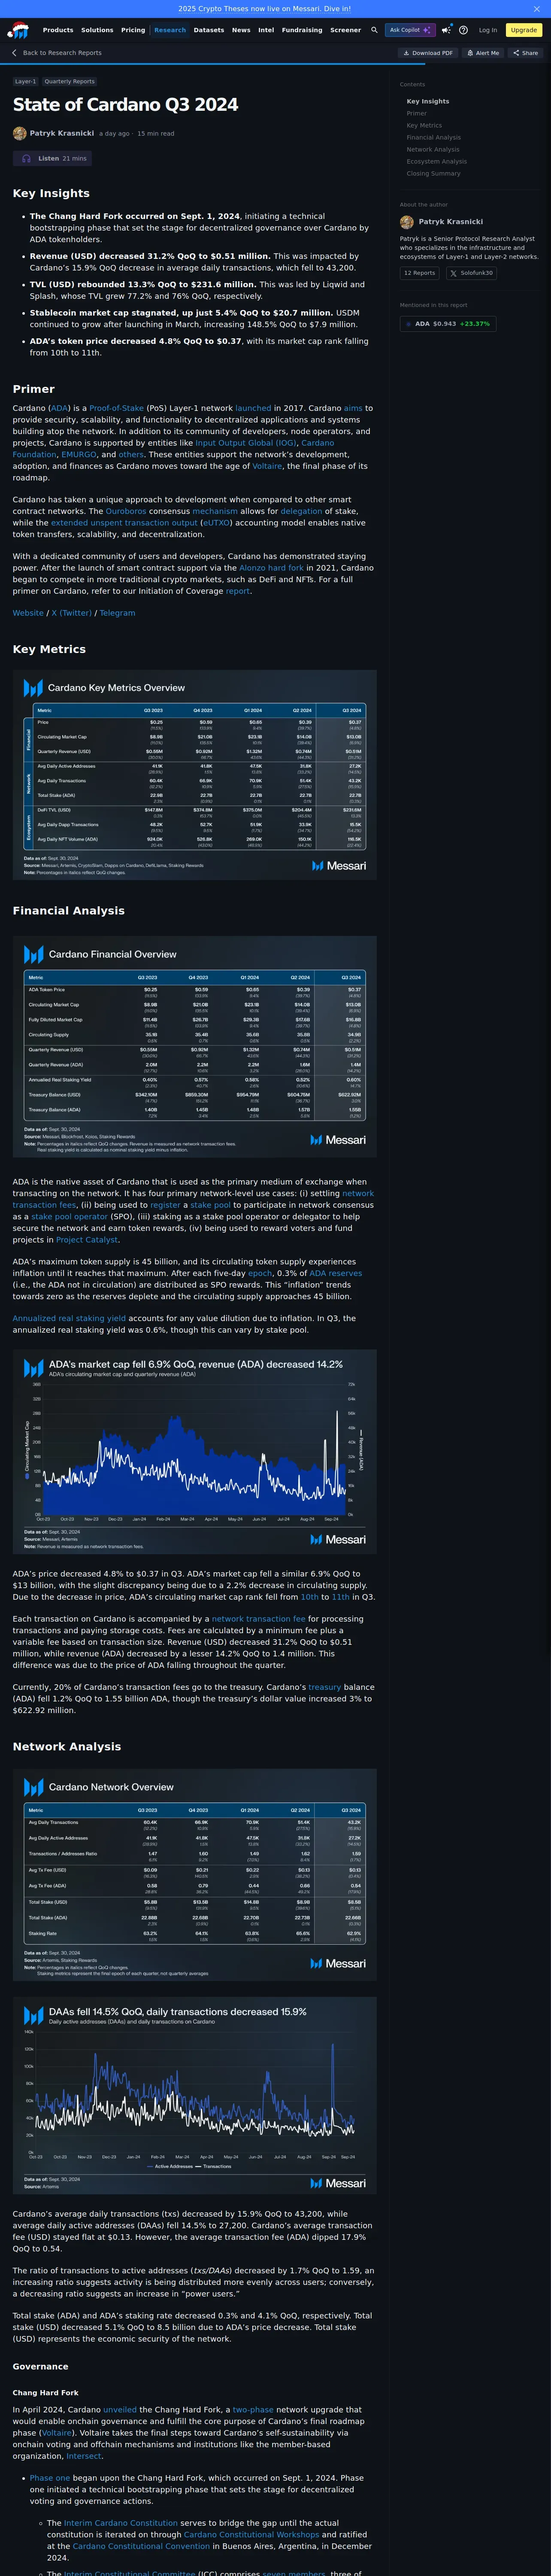
Task: Open the Research menu item
Action: click(170, 30)
